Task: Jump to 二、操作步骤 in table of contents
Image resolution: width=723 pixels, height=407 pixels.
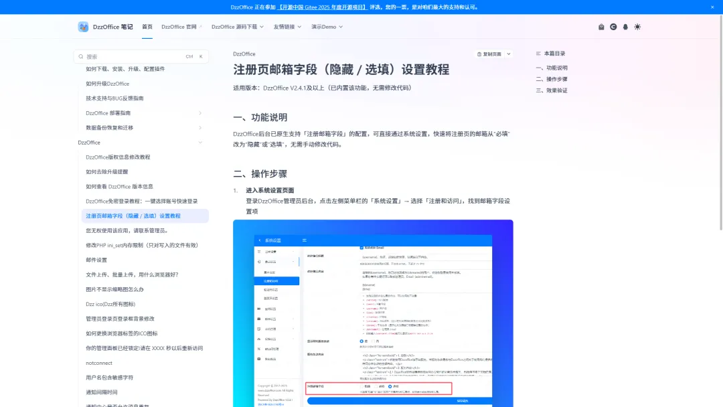Action: point(552,79)
